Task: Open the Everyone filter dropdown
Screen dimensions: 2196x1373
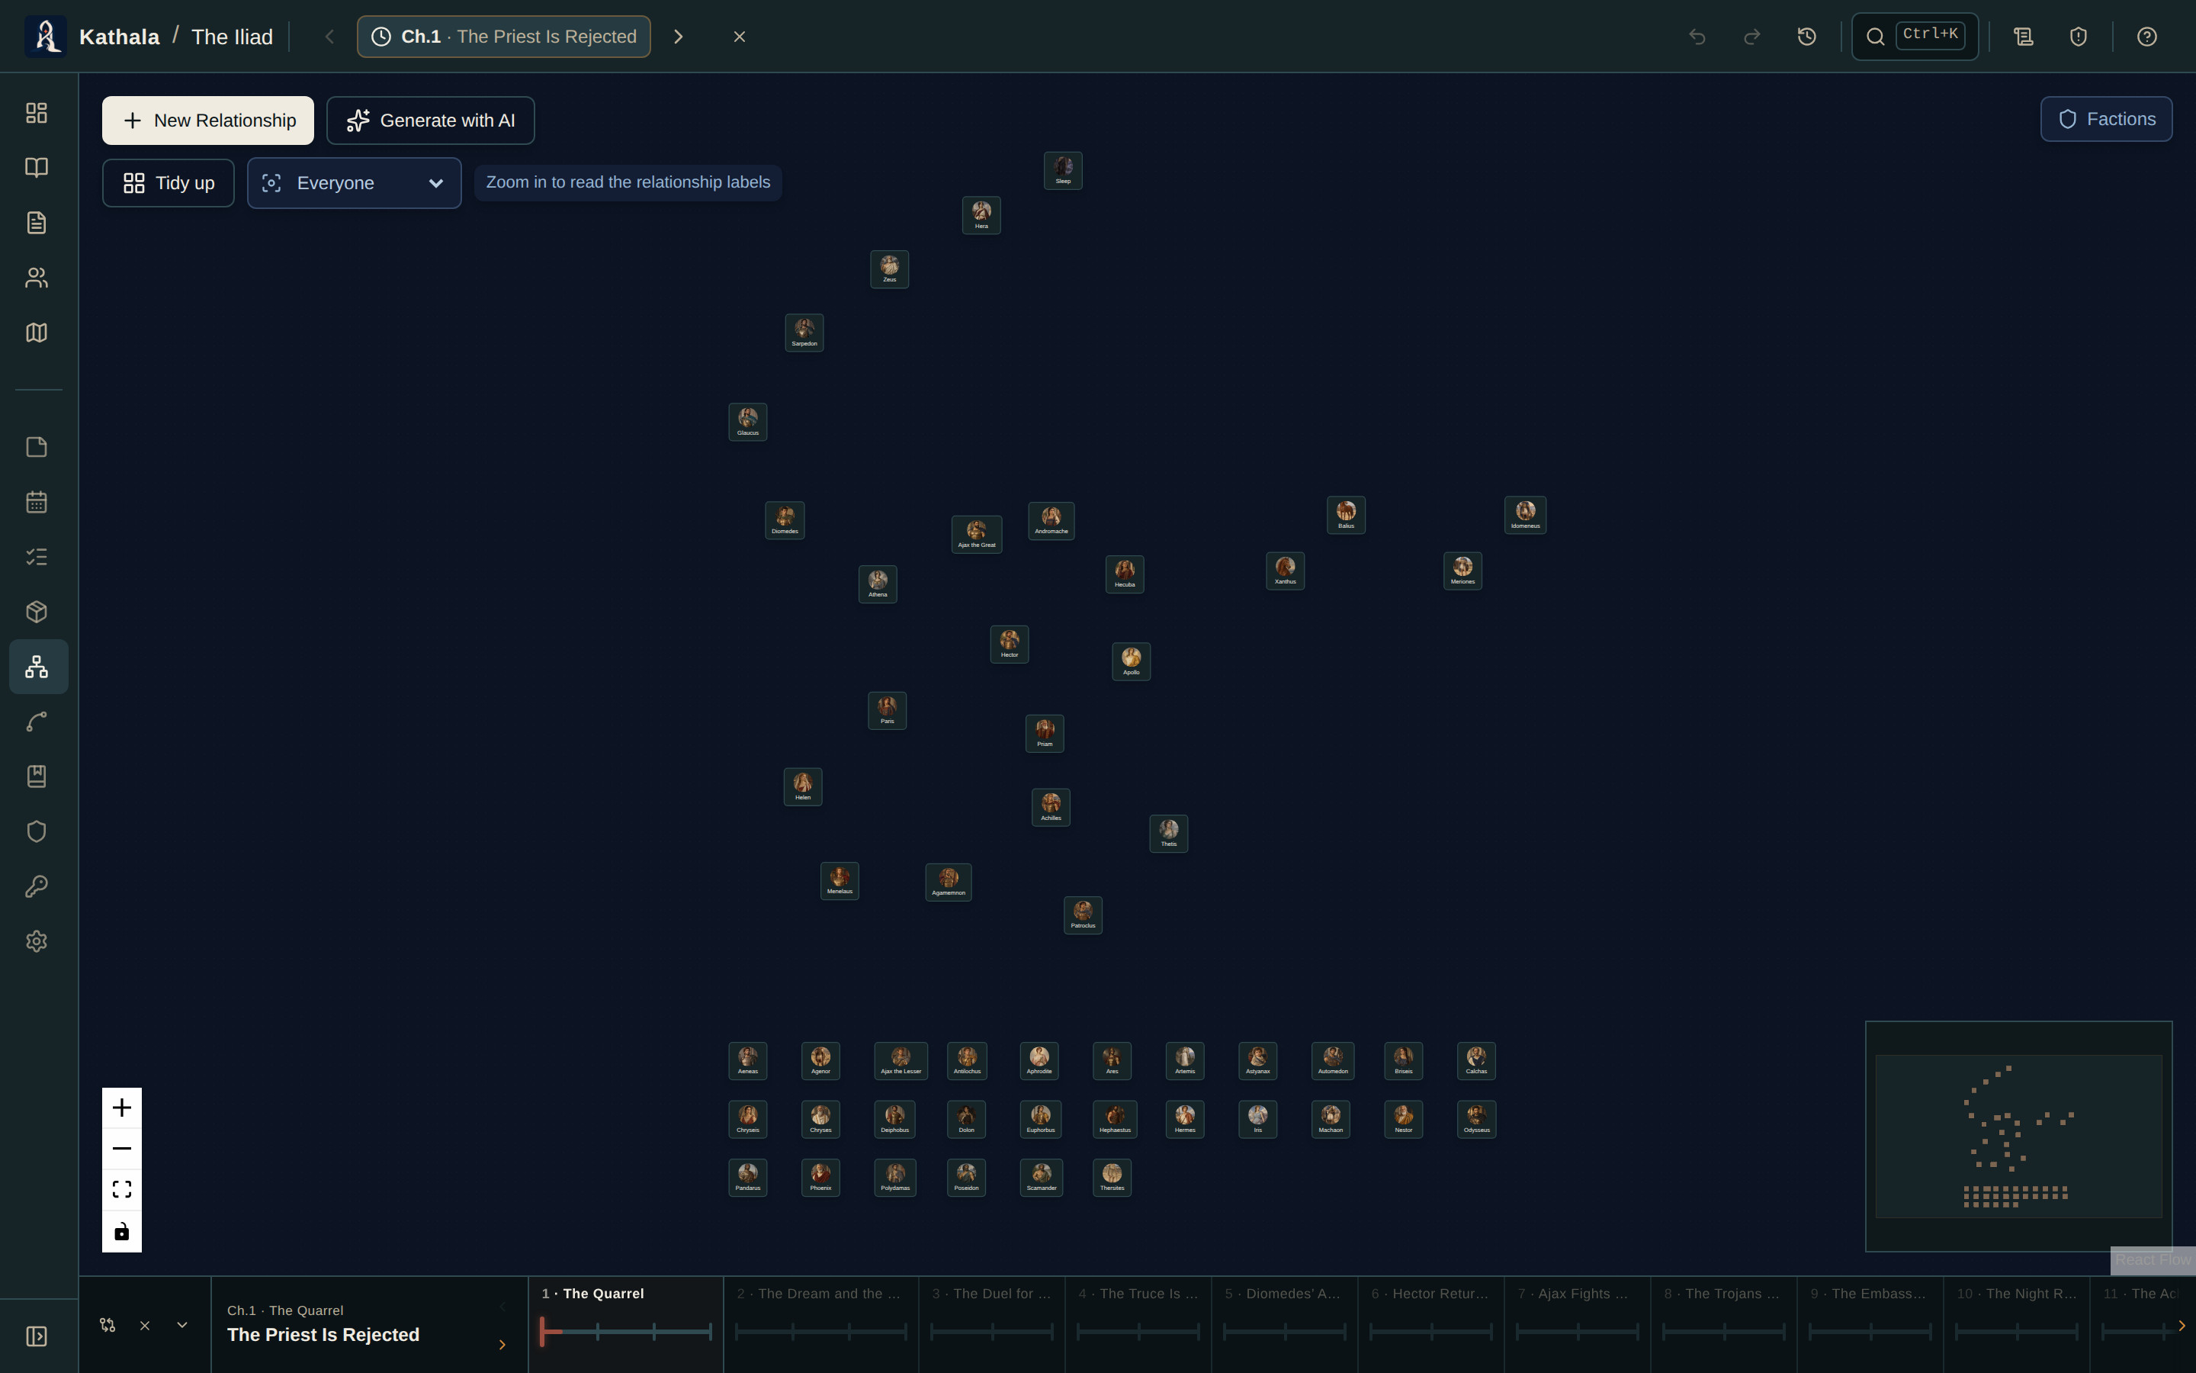Action: tap(354, 183)
